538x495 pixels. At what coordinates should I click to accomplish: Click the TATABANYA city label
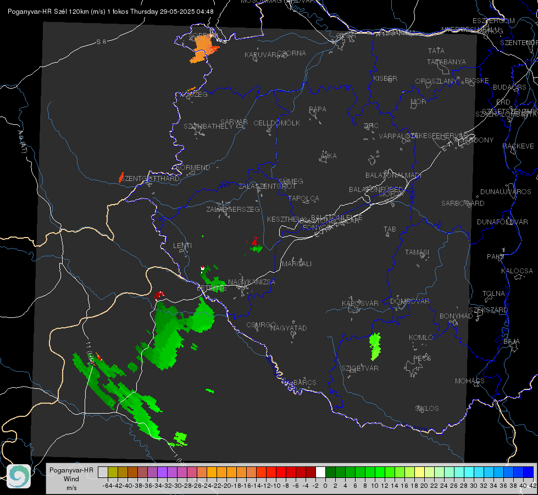(446, 62)
